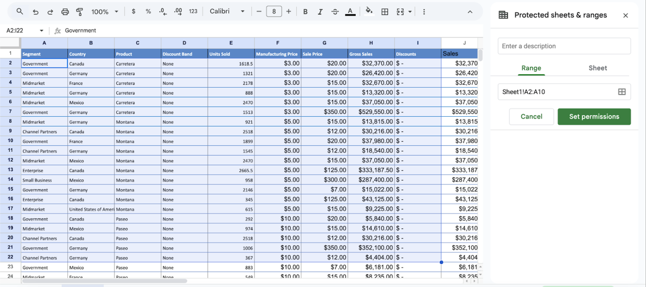The image size is (646, 287).
Task: Click the Set permissions button
Action: [x=594, y=117]
